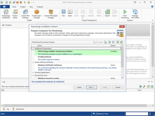155x116 pixels.
Task: Launch Repackage Installation from the ribbon
Action: coord(6,14)
